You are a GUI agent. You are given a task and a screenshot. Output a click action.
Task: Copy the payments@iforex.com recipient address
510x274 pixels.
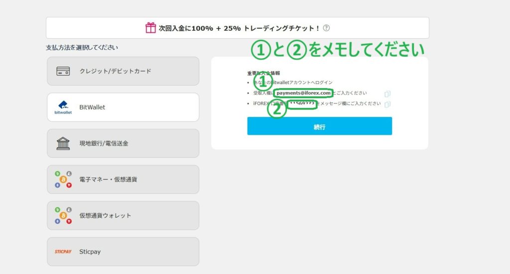387,93
